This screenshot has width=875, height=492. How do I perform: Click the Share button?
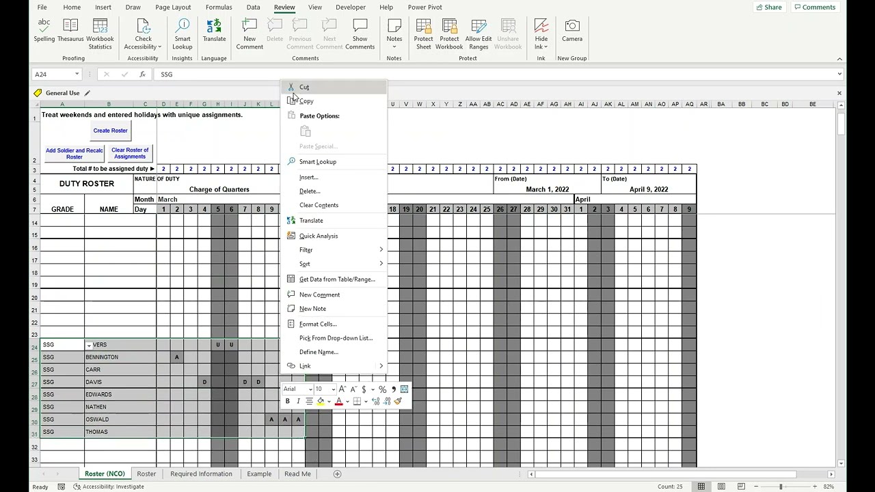[x=768, y=7]
